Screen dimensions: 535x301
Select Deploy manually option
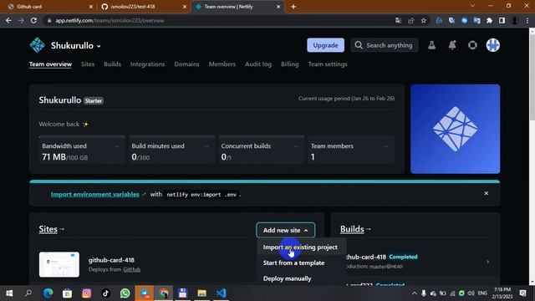[x=287, y=278]
